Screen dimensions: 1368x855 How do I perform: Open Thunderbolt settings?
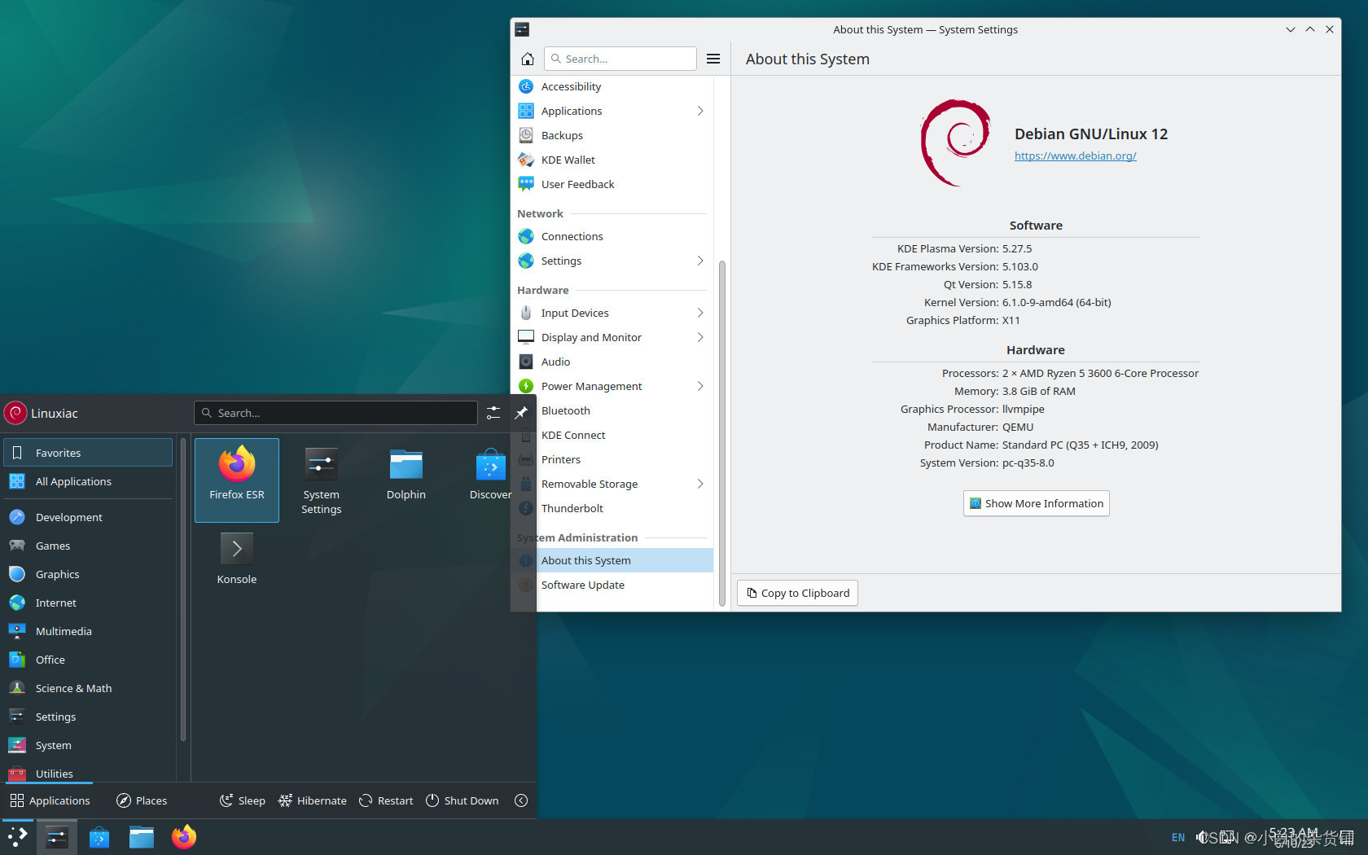(x=572, y=508)
